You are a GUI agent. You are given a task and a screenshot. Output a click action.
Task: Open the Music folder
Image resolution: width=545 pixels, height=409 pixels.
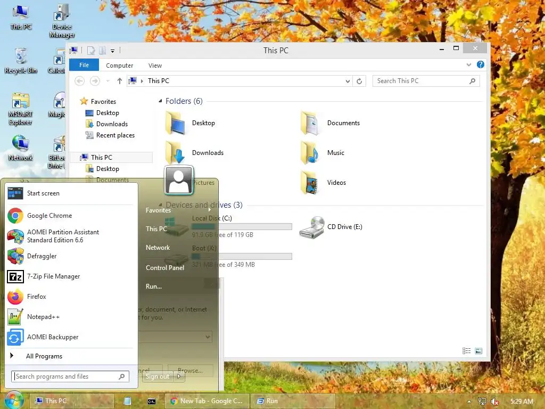(323, 153)
